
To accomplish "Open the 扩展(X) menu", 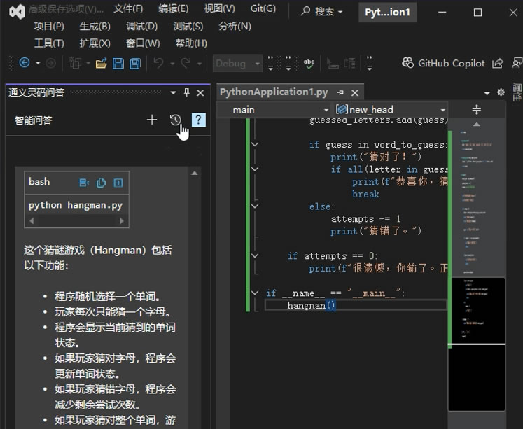I will point(95,43).
